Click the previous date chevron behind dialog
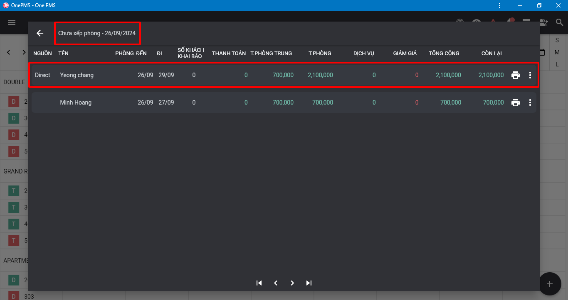 pyautogui.click(x=9, y=52)
